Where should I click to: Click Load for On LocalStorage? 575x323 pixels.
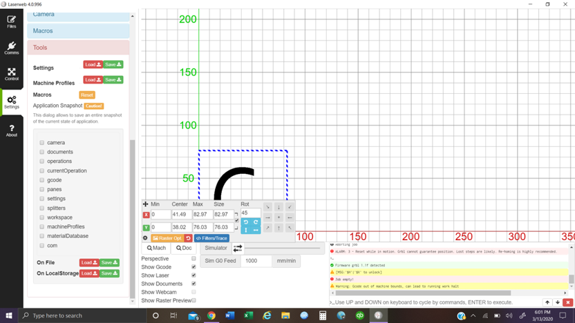pyautogui.click(x=89, y=273)
